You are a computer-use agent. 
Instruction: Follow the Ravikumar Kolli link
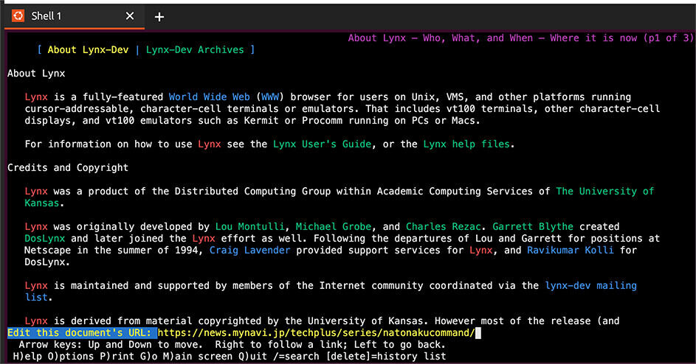coord(571,250)
